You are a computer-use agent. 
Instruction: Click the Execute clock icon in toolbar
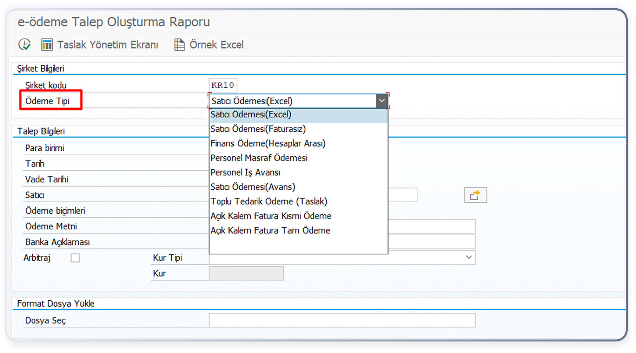tap(24, 44)
